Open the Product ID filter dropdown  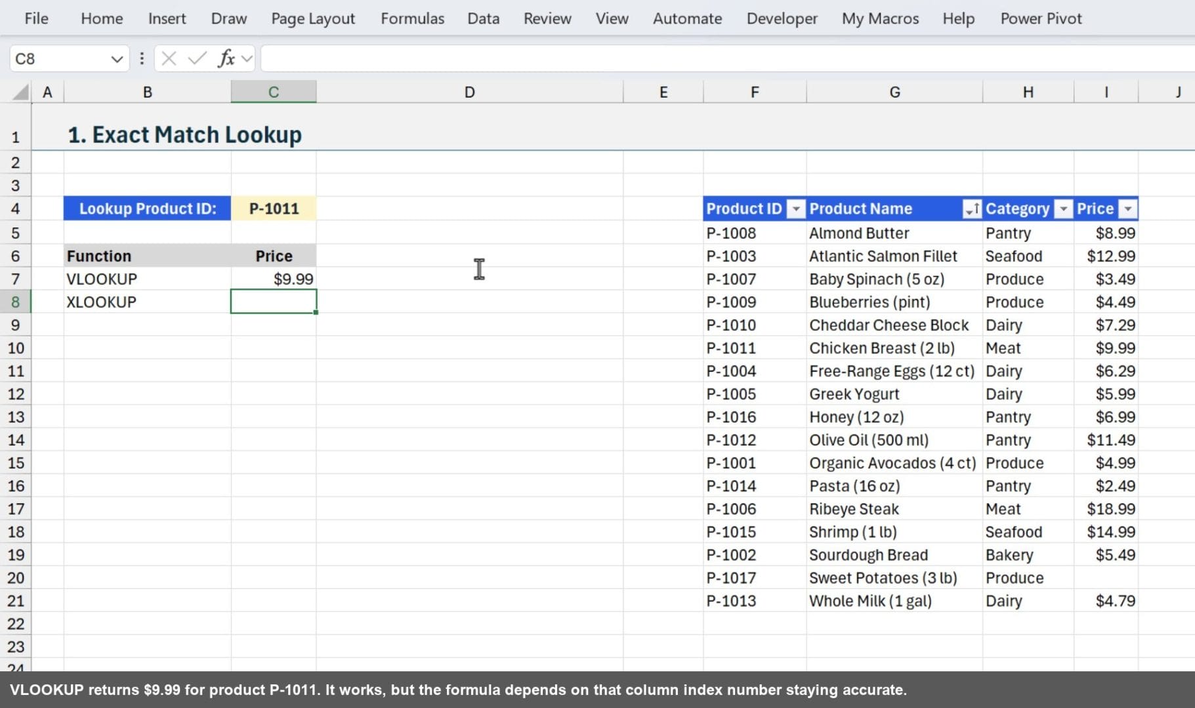[x=796, y=208]
